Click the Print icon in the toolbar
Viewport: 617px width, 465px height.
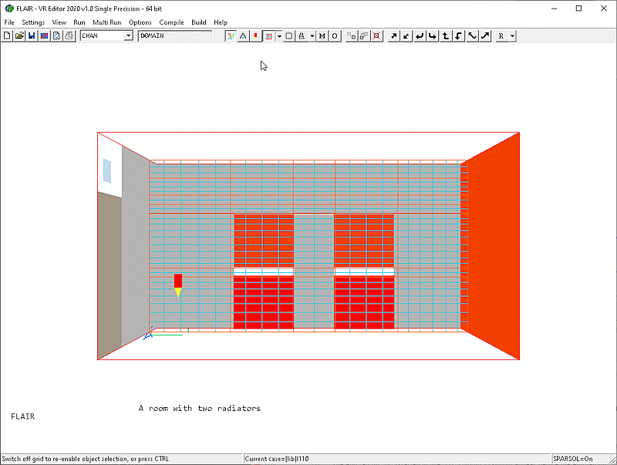click(69, 36)
